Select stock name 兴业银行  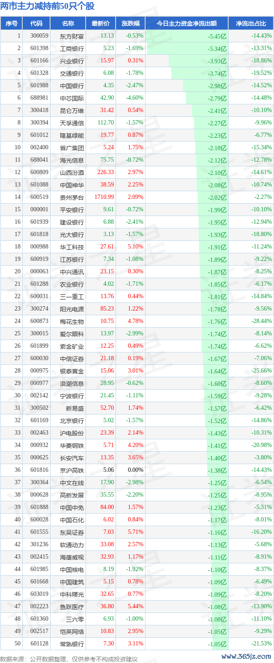(x=72, y=61)
